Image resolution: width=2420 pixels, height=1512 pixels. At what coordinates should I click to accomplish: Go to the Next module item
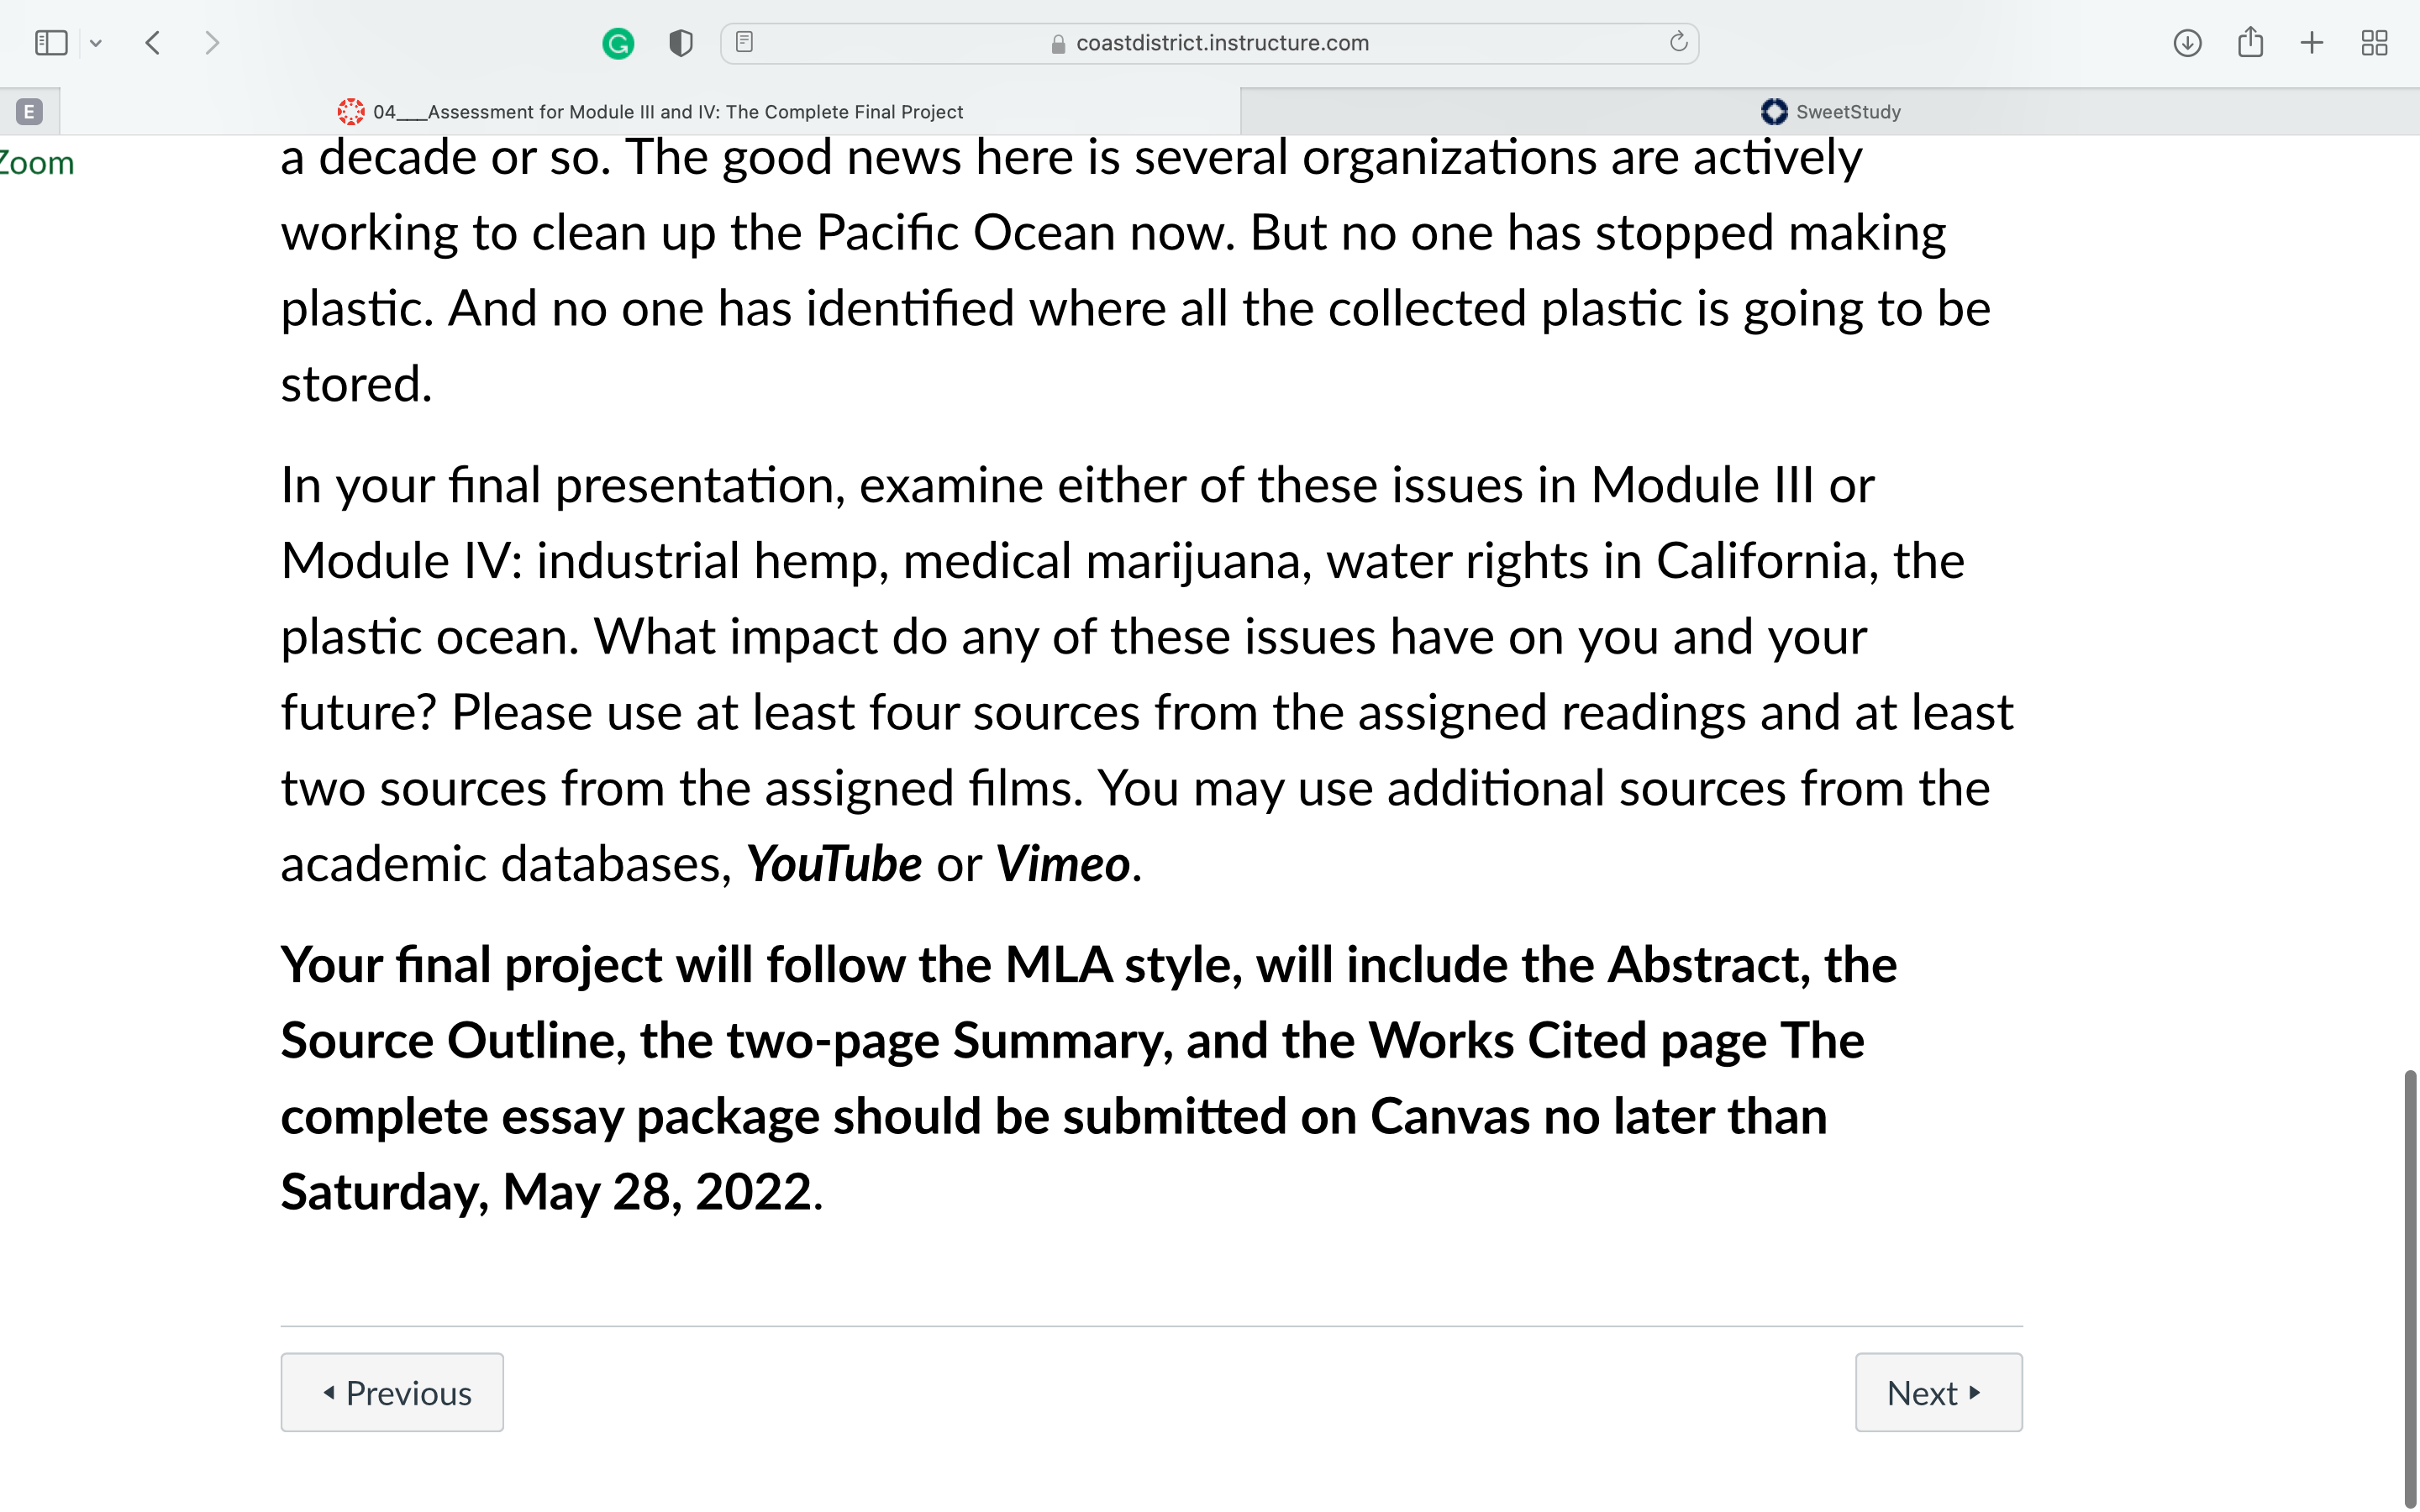click(x=1938, y=1392)
